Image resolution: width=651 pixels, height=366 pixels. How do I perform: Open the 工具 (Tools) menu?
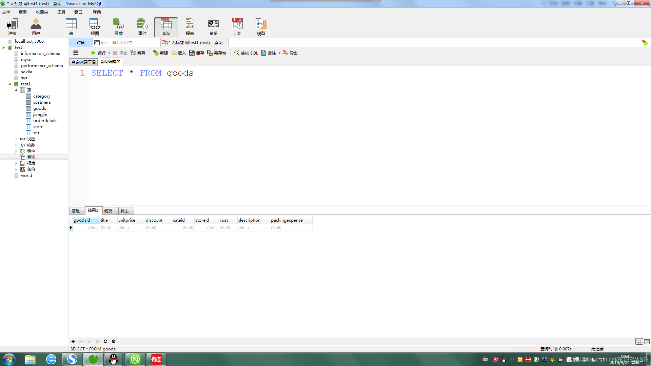coord(61,12)
